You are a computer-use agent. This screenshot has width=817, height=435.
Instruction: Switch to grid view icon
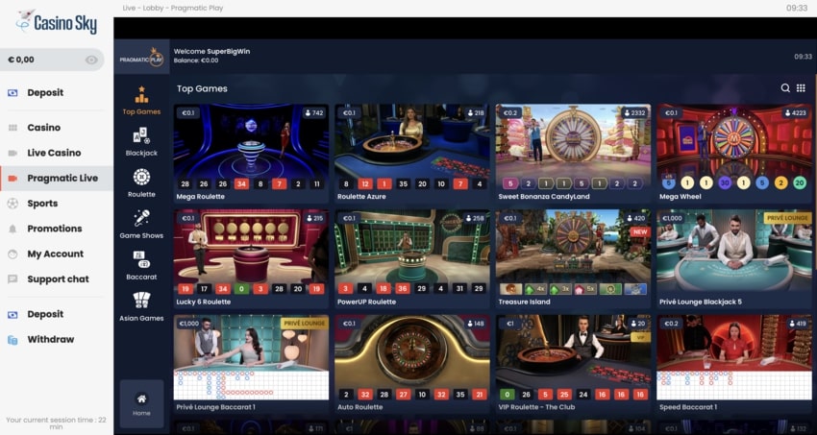click(x=801, y=88)
